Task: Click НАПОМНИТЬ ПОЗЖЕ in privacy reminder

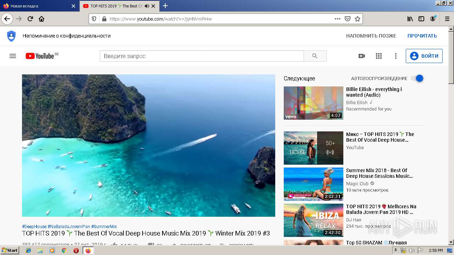Action: 371,36
